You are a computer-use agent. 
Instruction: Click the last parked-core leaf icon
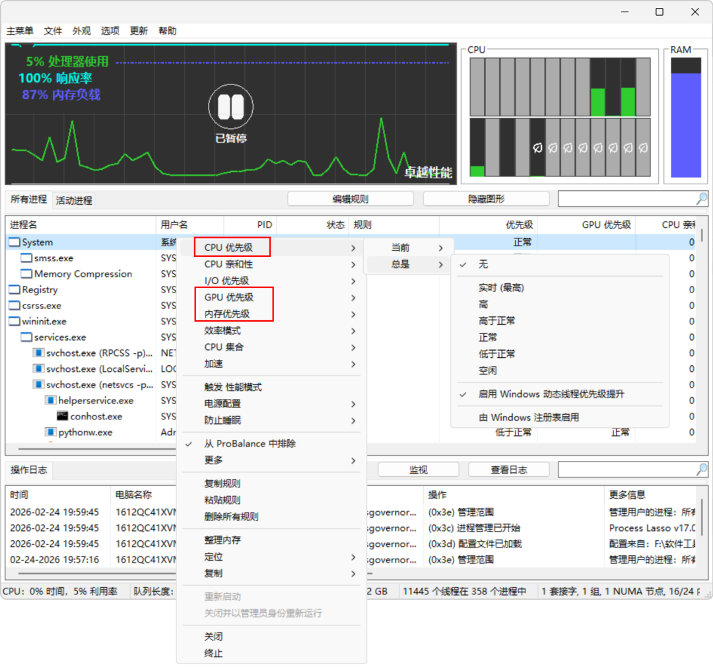(x=643, y=148)
